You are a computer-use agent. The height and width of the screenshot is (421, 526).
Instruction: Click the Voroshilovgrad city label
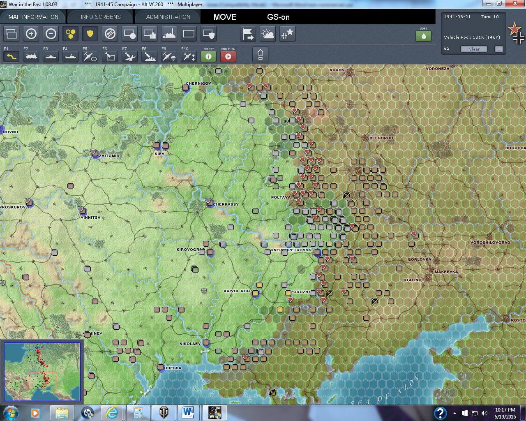click(490, 243)
